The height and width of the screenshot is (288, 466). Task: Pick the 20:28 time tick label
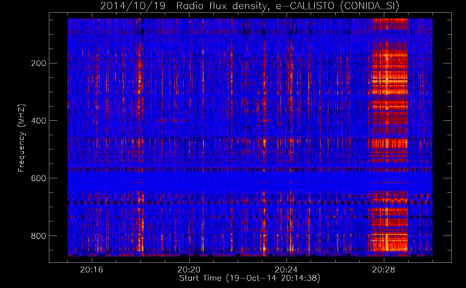[x=384, y=270]
